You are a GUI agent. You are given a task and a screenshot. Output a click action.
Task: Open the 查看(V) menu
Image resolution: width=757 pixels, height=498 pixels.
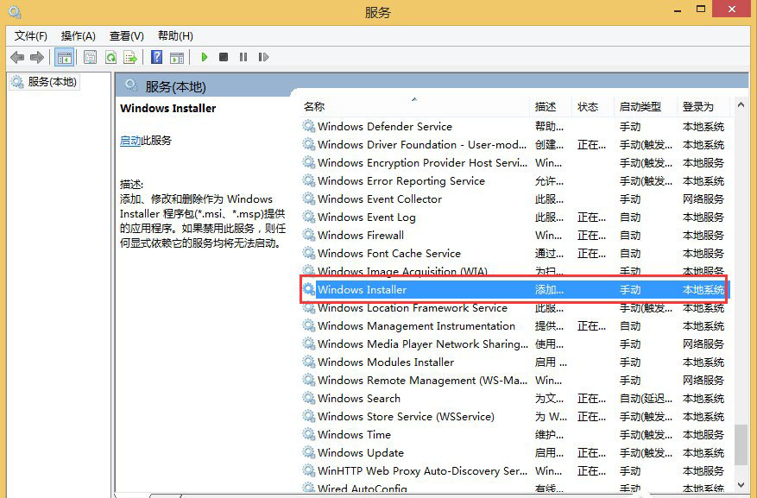click(127, 36)
